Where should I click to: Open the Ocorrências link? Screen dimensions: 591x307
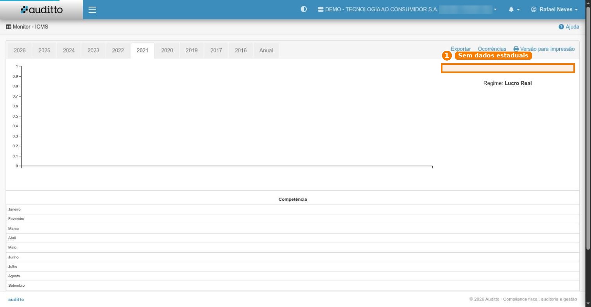click(492, 49)
